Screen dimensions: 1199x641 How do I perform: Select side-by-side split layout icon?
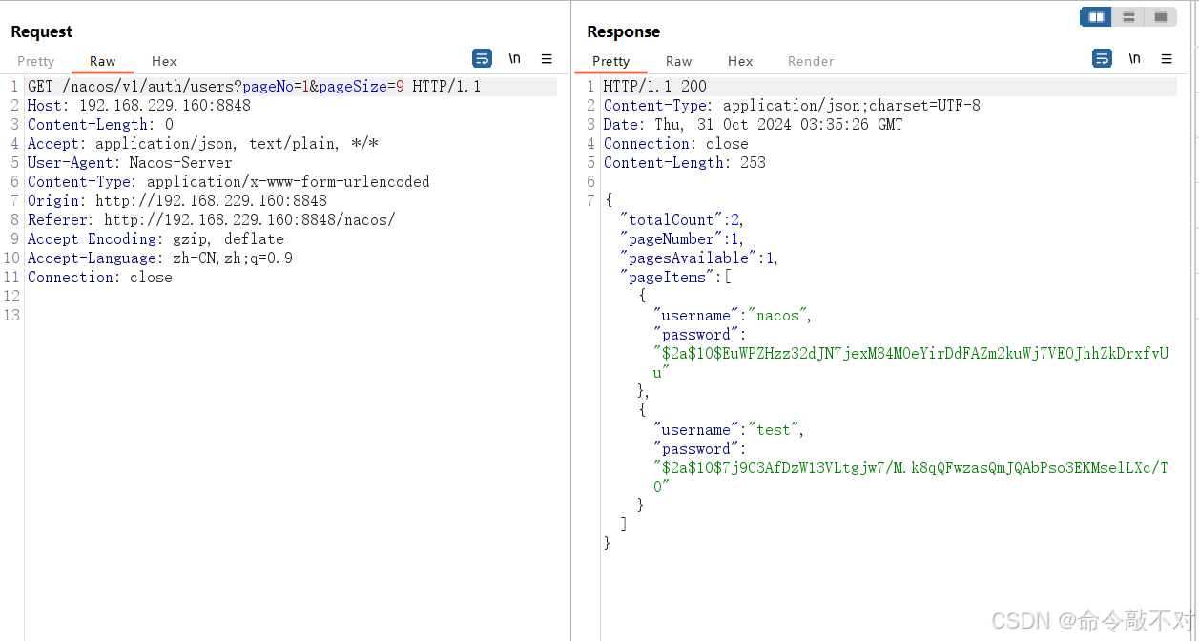point(1096,17)
